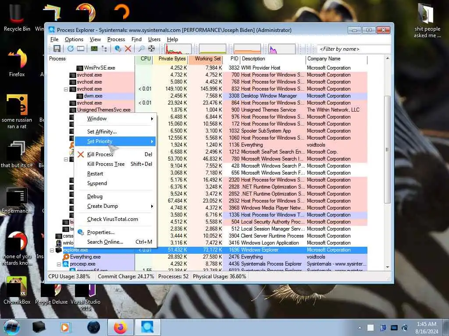The image size is (449, 336).
Task: Toggle the process tree view icon
Action: (104, 49)
